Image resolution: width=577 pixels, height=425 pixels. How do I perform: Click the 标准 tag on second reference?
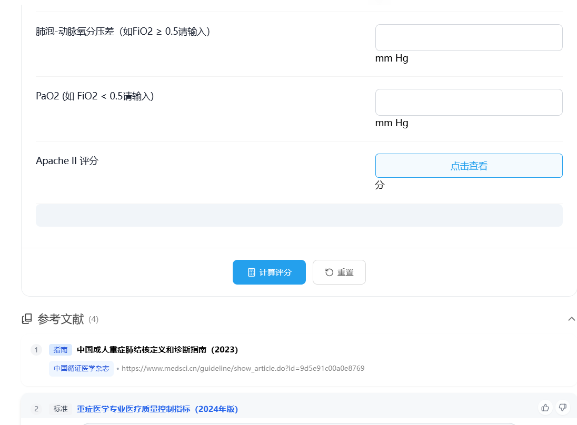[61, 409]
